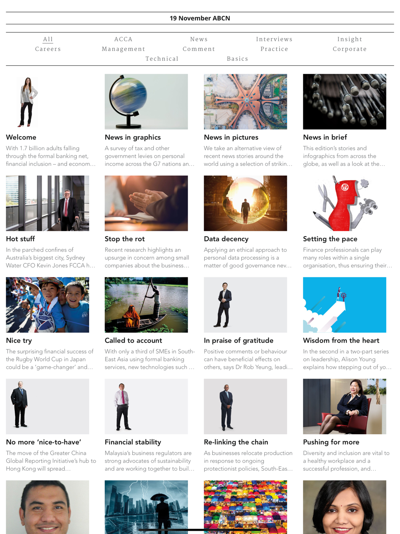Tap the blue rocket illustration thumbnail
Screen dimensions: 400x534
coord(345,305)
